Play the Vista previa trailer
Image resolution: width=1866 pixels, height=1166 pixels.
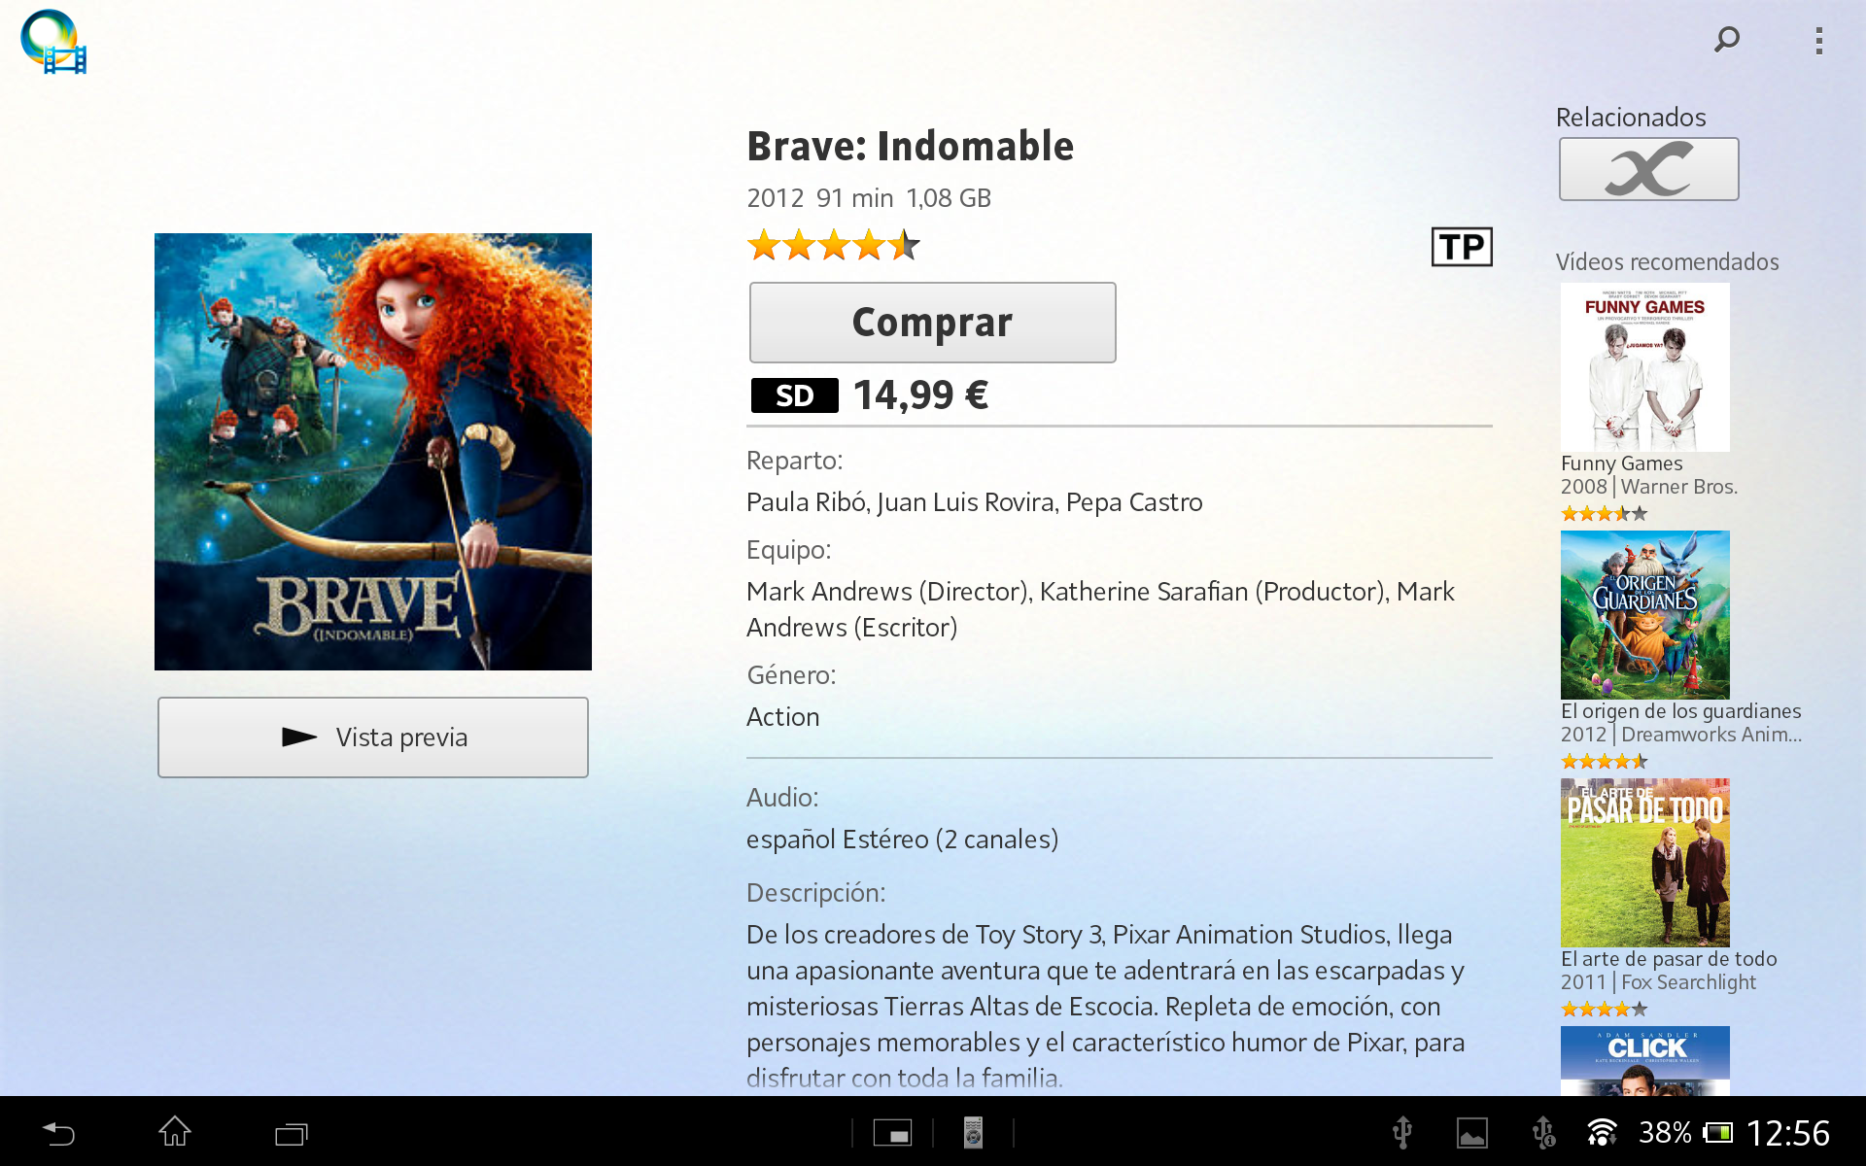pos(373,737)
